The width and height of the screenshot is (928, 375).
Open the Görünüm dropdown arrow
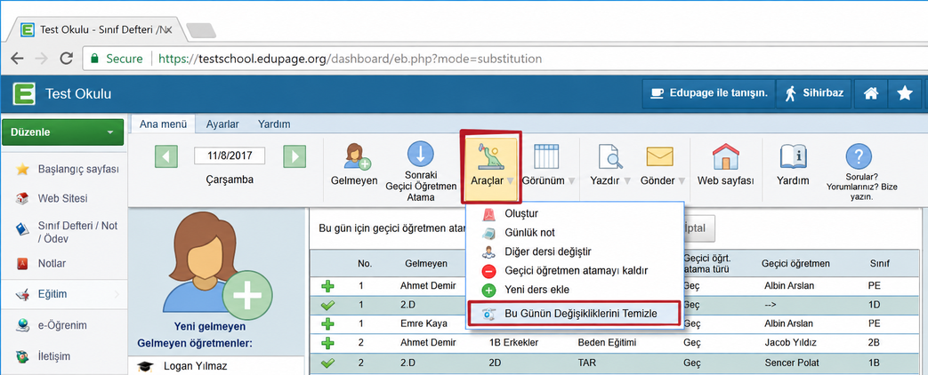click(571, 181)
